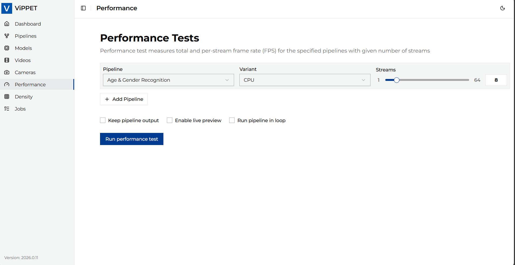Click the Streams number input field

(x=496, y=80)
